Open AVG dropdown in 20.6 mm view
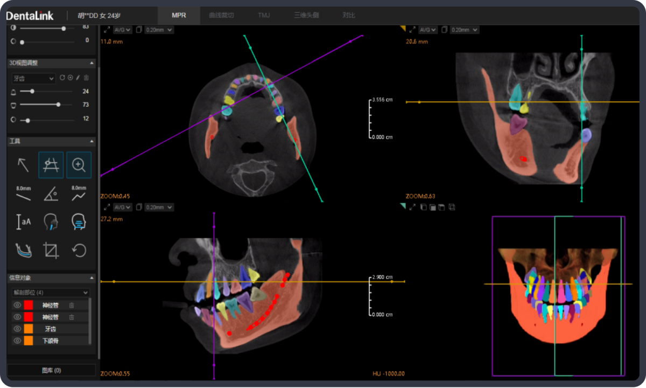Viewport: 646px width, 388px height. coord(428,30)
